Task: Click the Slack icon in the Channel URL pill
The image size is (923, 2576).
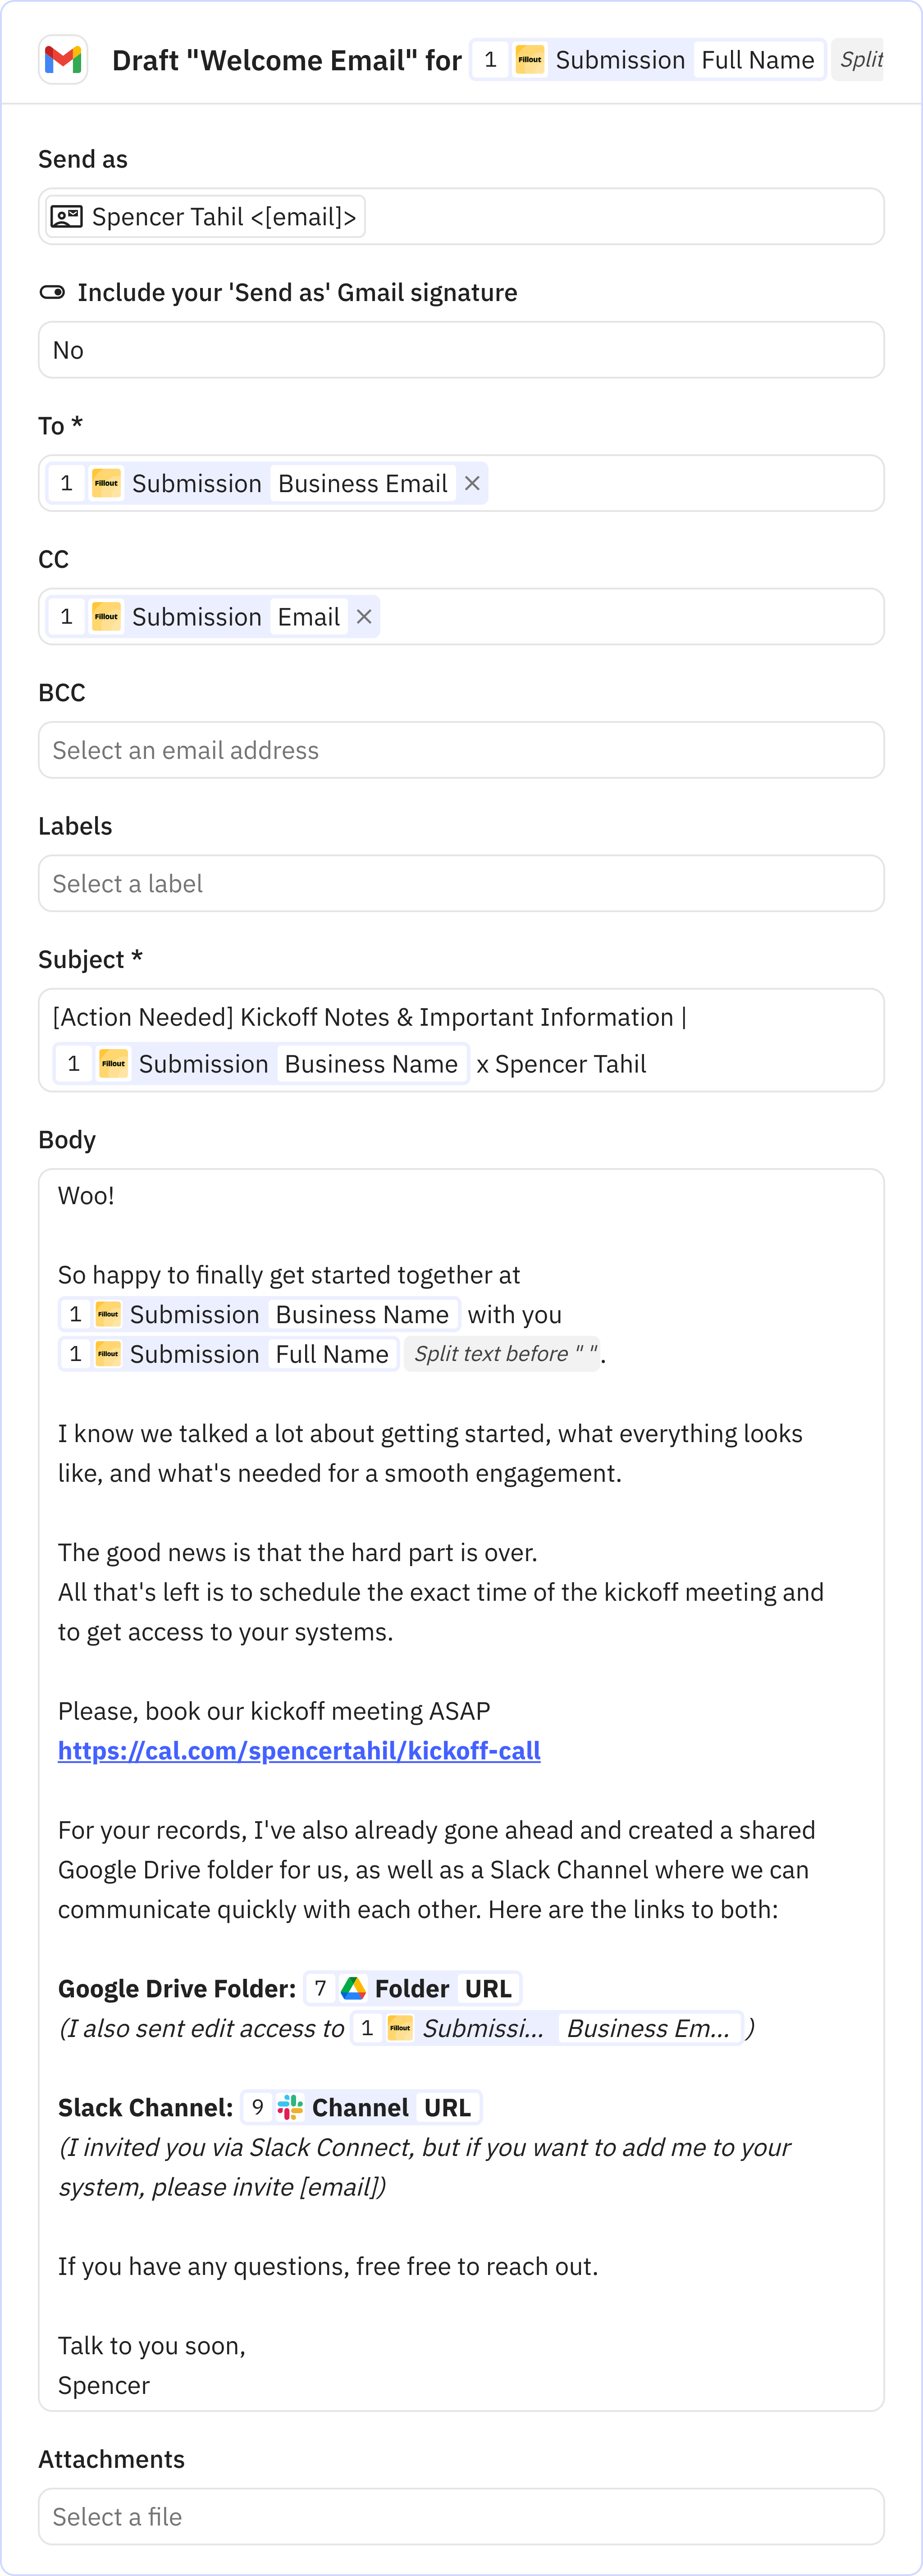Action: pyautogui.click(x=289, y=2107)
